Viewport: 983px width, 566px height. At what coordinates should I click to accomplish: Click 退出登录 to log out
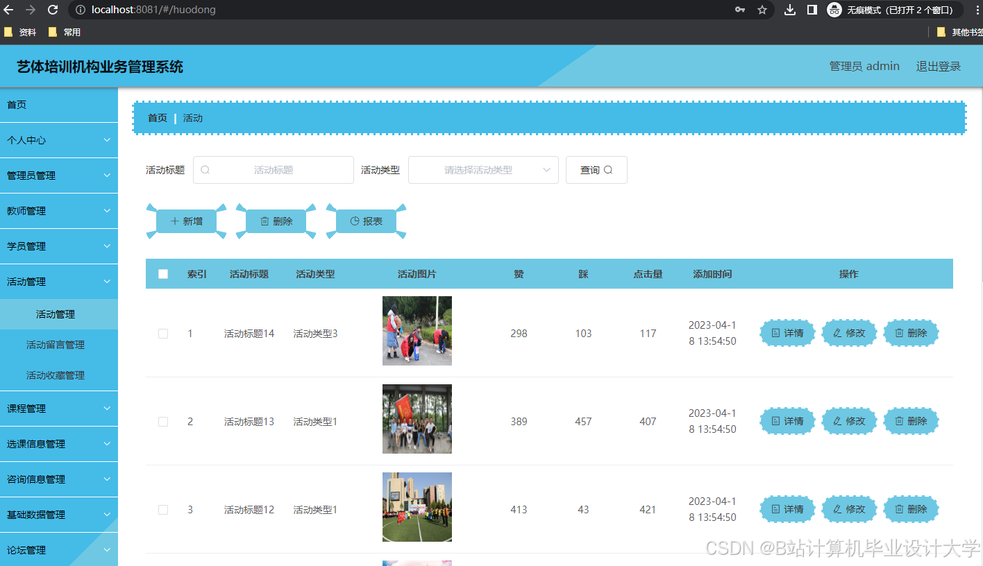pos(939,66)
